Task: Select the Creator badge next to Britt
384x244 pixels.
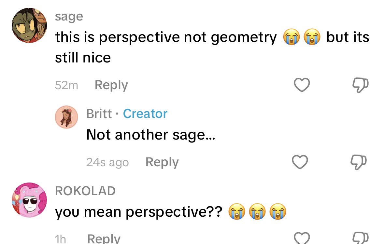Action: (145, 114)
